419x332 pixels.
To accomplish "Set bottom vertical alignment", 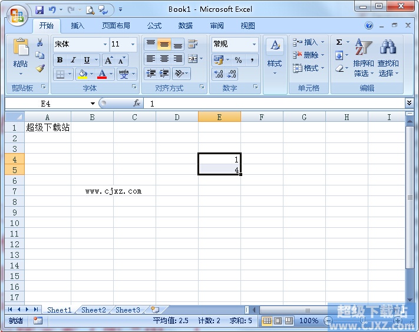I will 178,44.
